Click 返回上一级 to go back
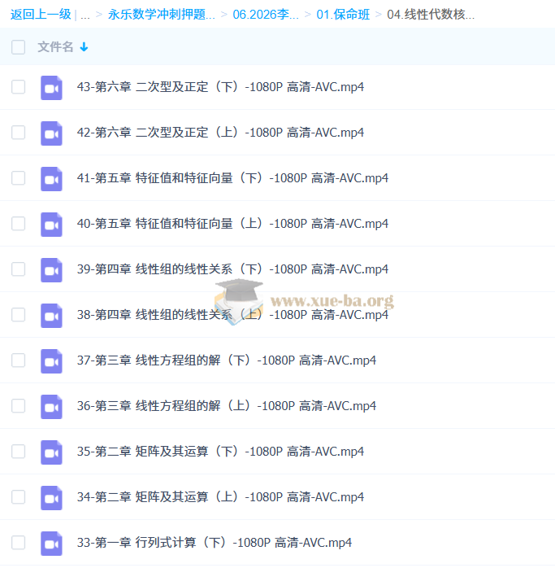Image resolution: width=555 pixels, height=568 pixels. [41, 15]
